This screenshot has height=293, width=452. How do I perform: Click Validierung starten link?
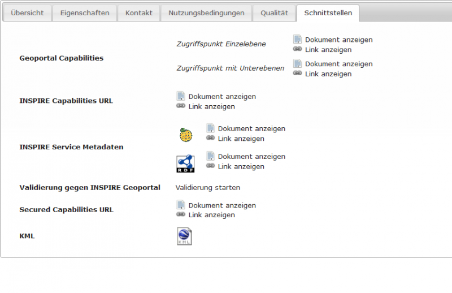[207, 188]
